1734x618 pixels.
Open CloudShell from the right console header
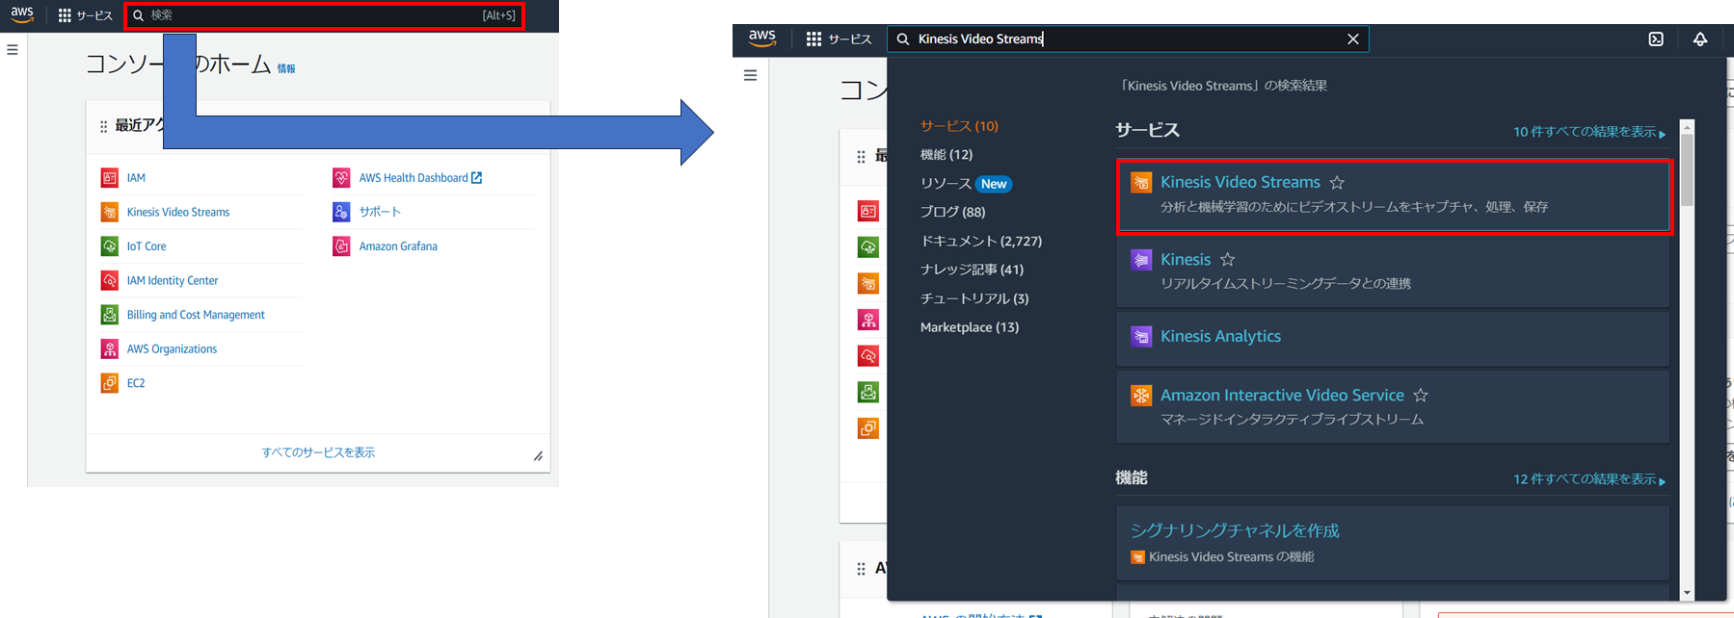(x=1656, y=39)
